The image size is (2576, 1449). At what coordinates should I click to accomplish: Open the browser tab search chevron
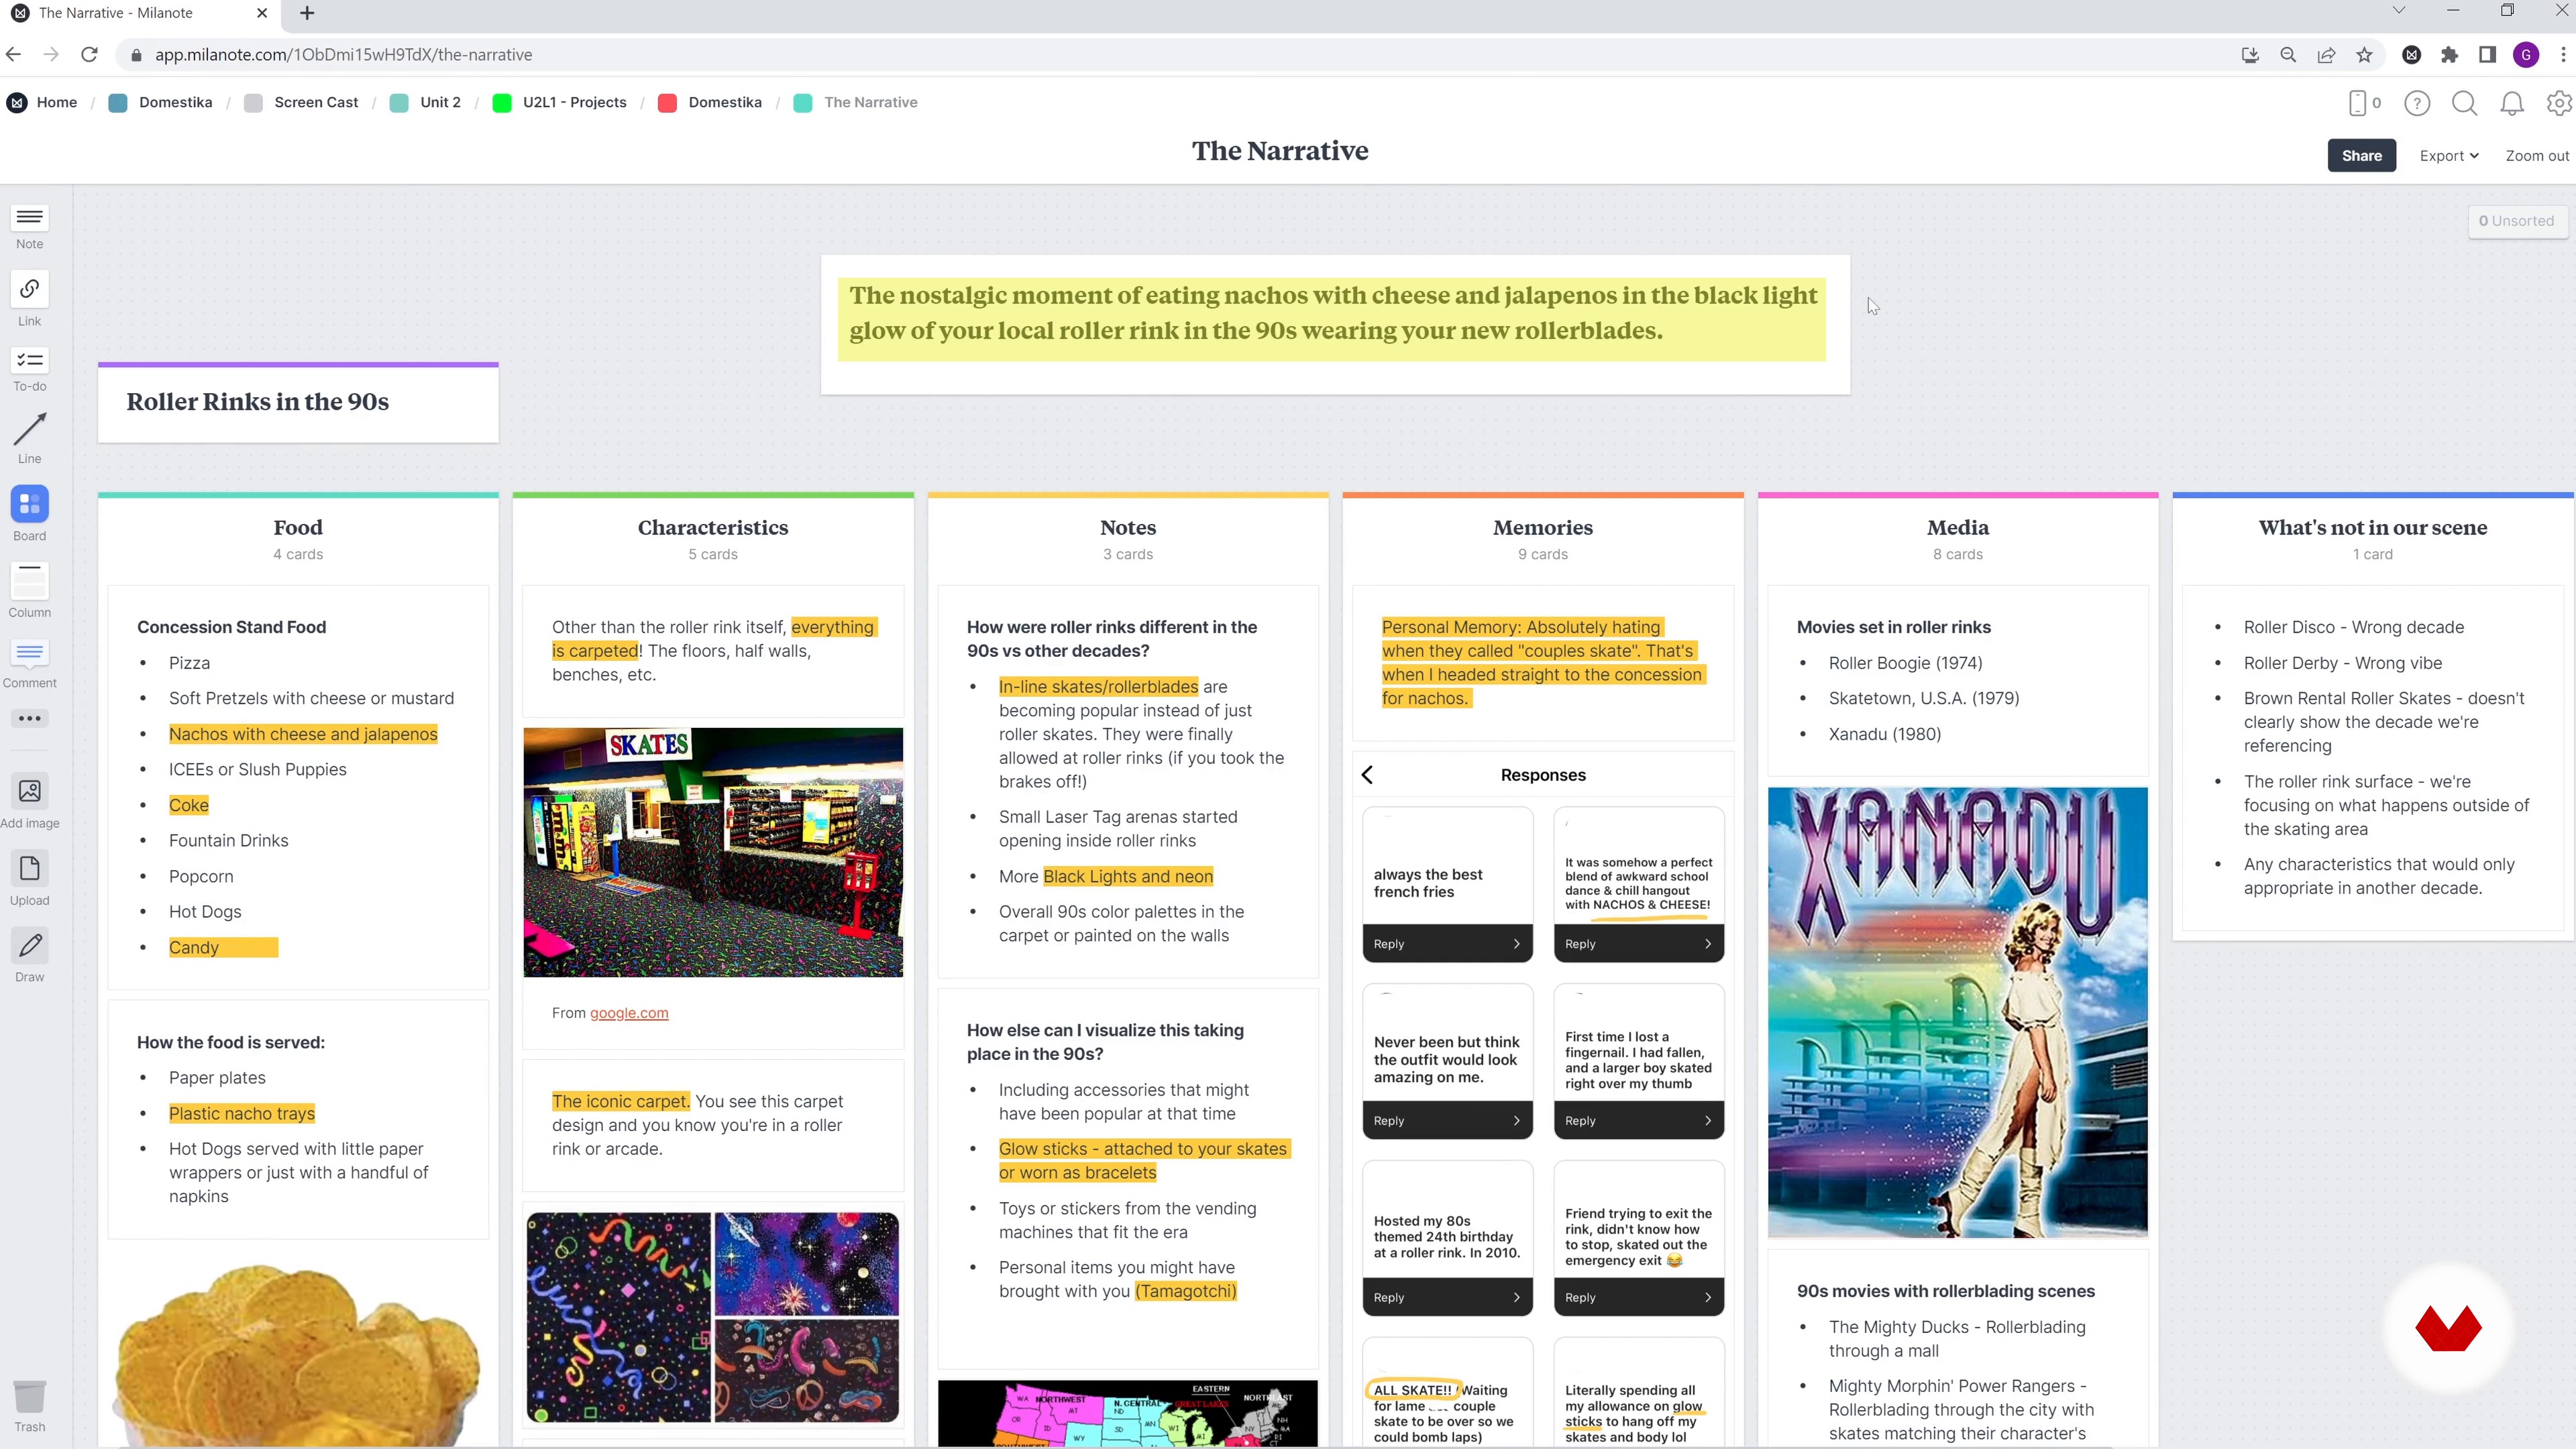click(x=2398, y=10)
